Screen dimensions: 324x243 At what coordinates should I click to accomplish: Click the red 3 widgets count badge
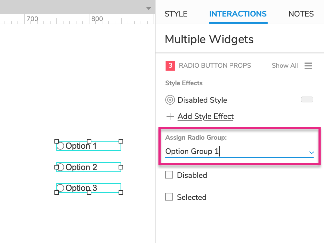coord(170,66)
